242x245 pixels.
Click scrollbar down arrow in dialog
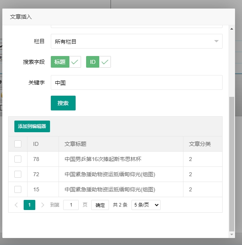232,234
